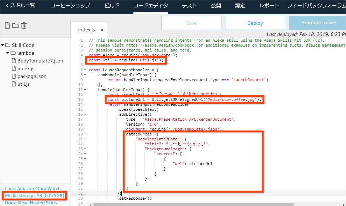Click the new folder icon

point(15,25)
